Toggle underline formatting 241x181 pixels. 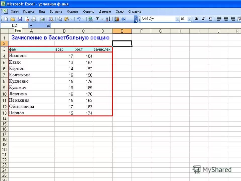210,19
